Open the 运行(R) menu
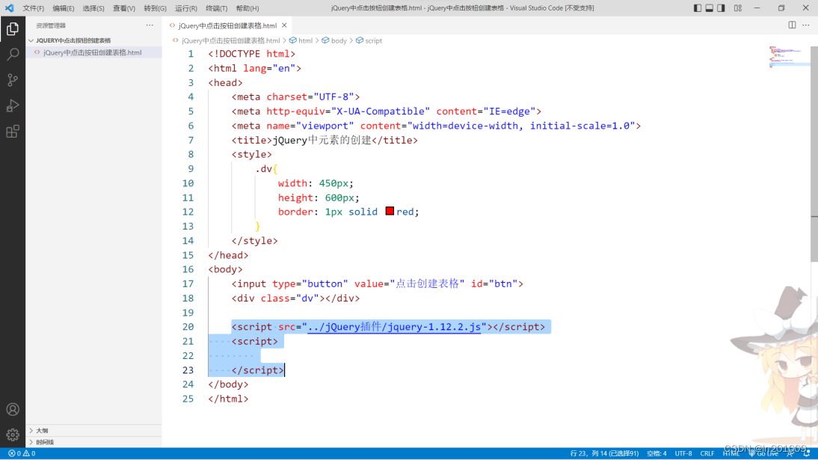The image size is (818, 460). tap(185, 8)
